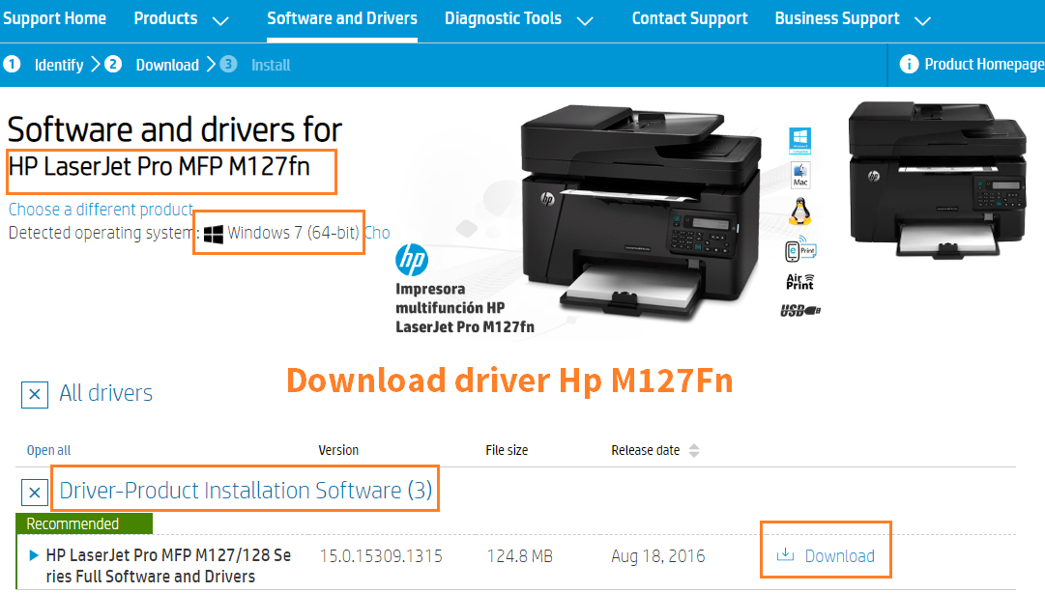This screenshot has width=1045, height=593.
Task: Click the HP LaserJet Pro MFP M127fn title
Action: coord(160,166)
